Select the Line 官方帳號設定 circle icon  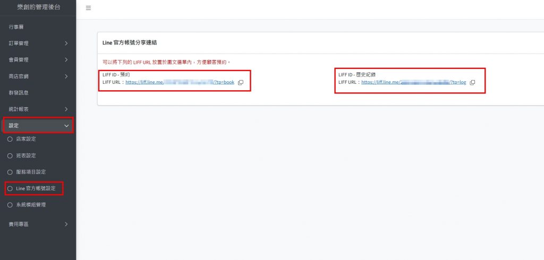click(x=10, y=188)
